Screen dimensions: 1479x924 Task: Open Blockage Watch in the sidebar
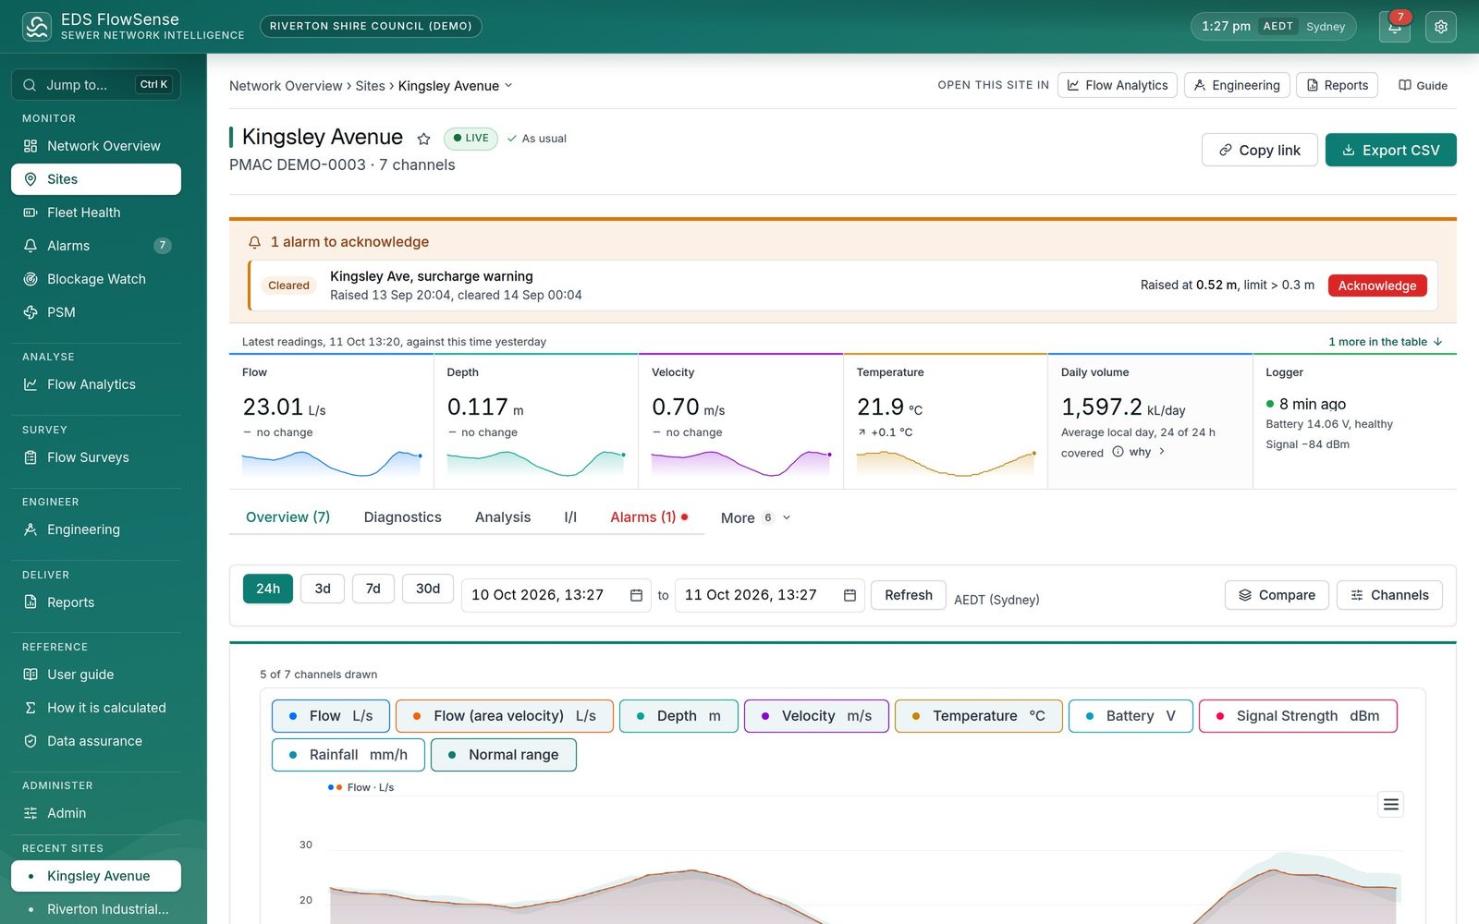[x=96, y=279]
